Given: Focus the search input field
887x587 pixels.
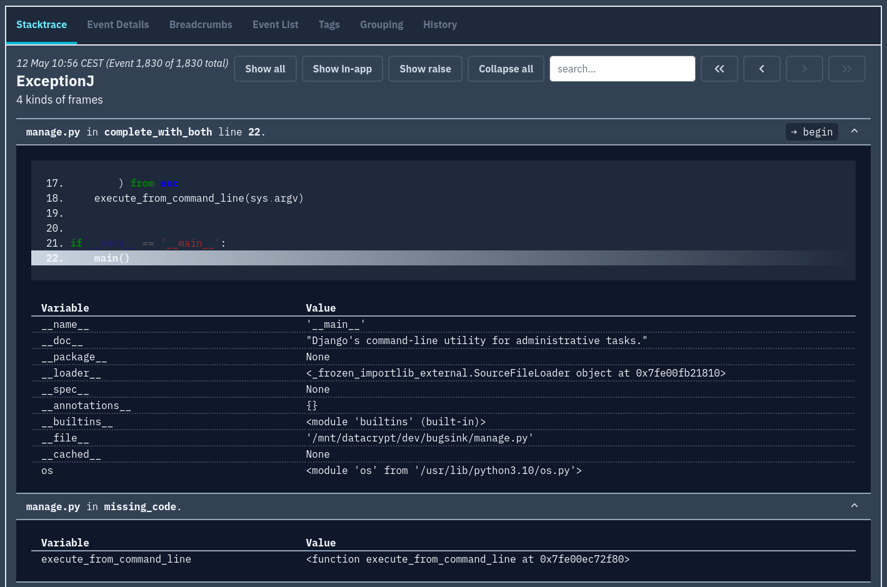Looking at the screenshot, I should (623, 69).
